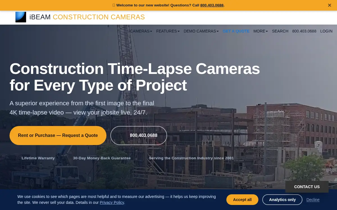Choose Analytics only cookies

(282, 200)
